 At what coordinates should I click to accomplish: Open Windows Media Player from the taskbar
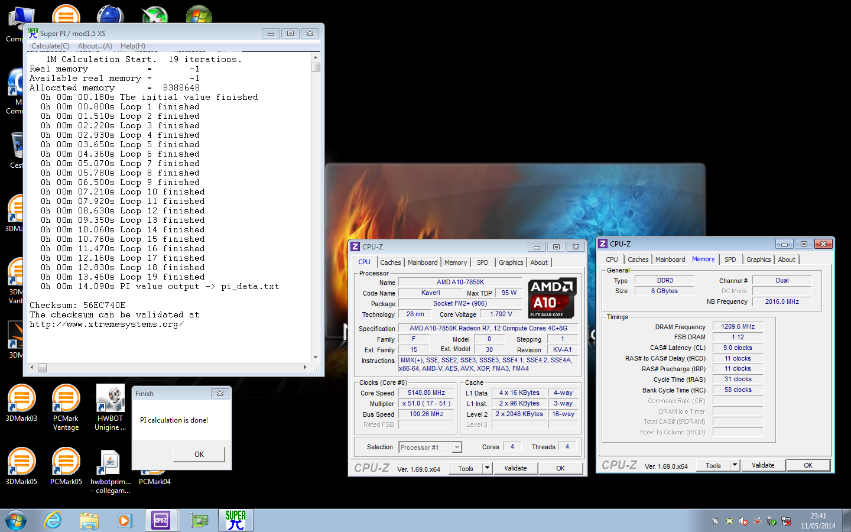point(125,520)
